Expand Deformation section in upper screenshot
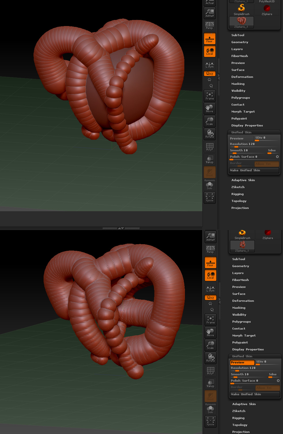 pyautogui.click(x=242, y=77)
